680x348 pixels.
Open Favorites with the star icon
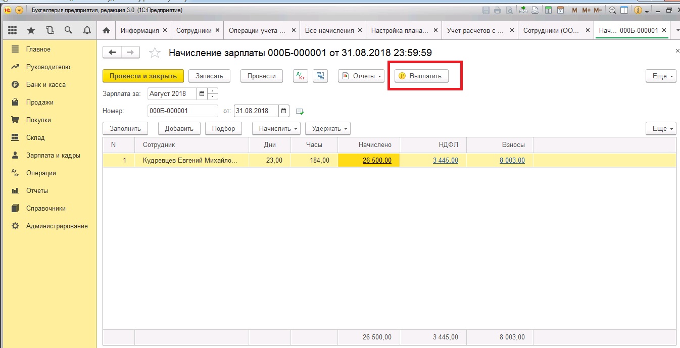[x=31, y=30]
